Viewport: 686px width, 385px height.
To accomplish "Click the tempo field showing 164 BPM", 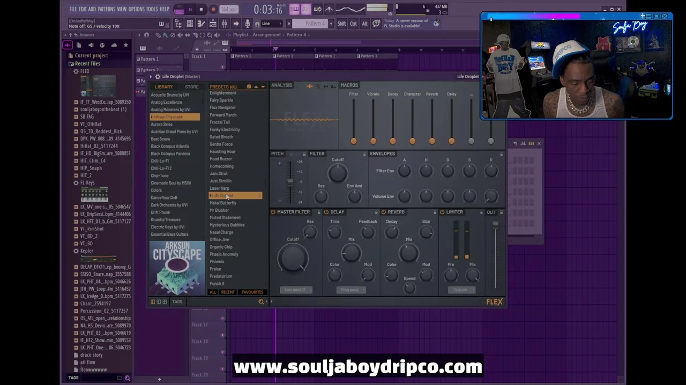I will click(x=229, y=9).
